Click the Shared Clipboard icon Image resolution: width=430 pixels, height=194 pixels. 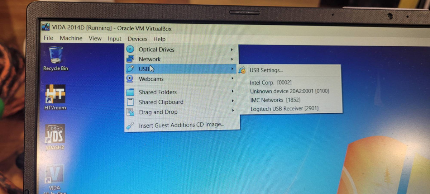point(131,102)
